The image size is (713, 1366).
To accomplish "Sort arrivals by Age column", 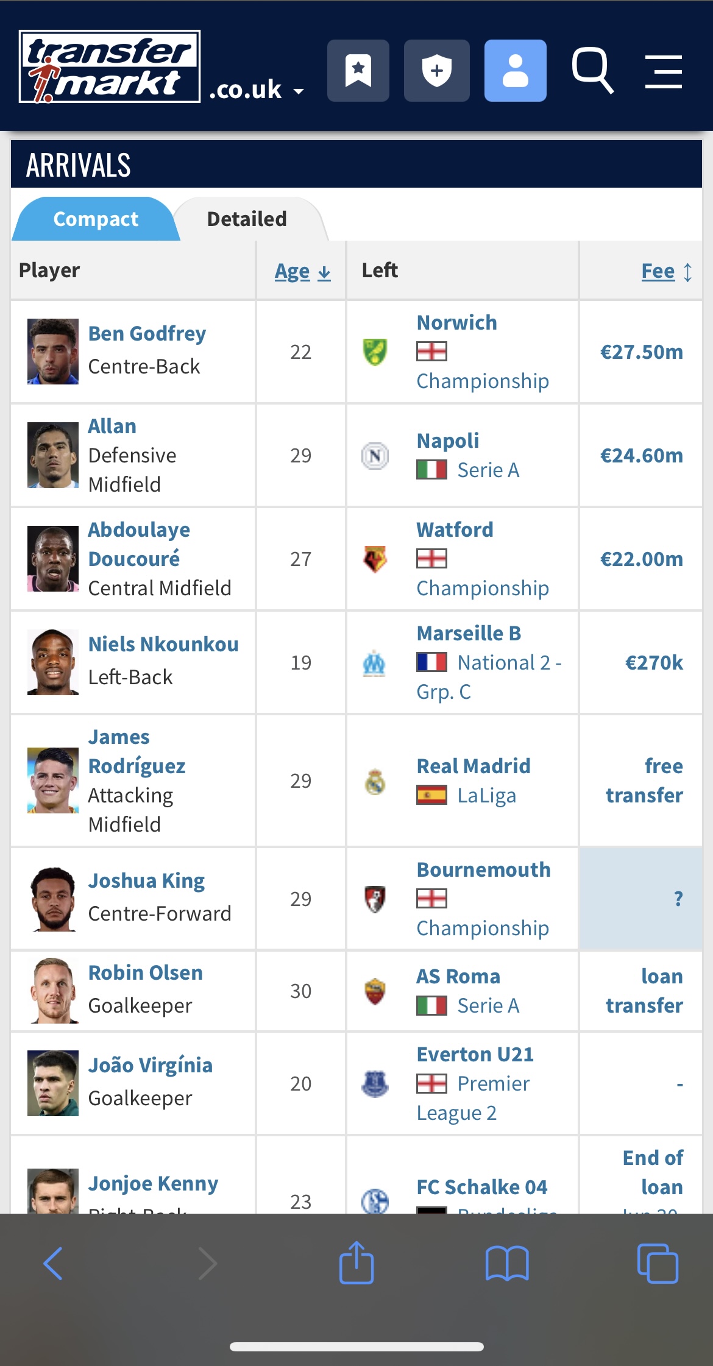I will pos(302,271).
